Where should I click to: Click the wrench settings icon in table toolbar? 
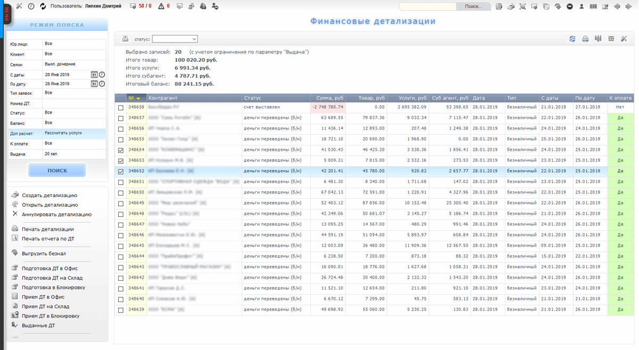[624, 39]
